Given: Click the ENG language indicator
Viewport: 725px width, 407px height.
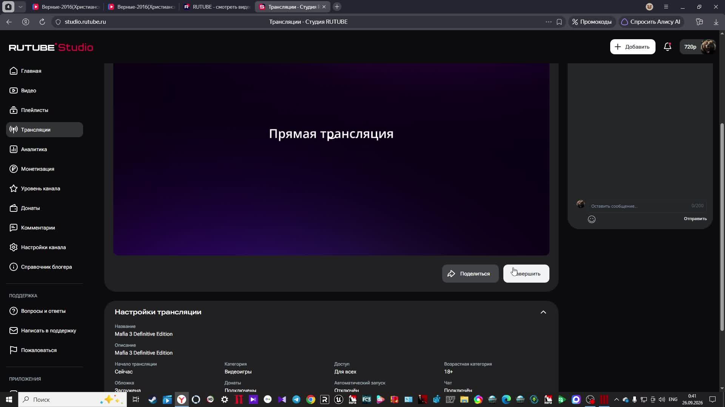Looking at the screenshot, I should pyautogui.click(x=673, y=399).
